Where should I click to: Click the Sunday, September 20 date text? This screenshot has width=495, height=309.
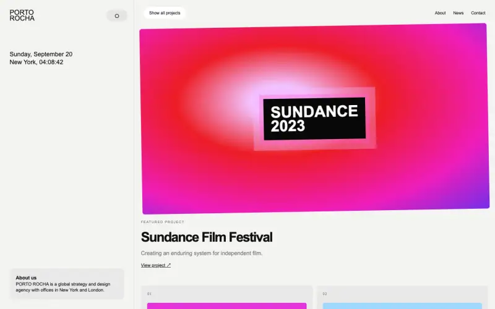tap(41, 54)
